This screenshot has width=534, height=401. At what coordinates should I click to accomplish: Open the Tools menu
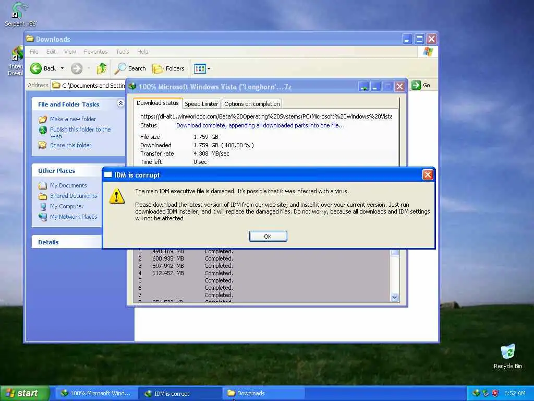click(122, 52)
